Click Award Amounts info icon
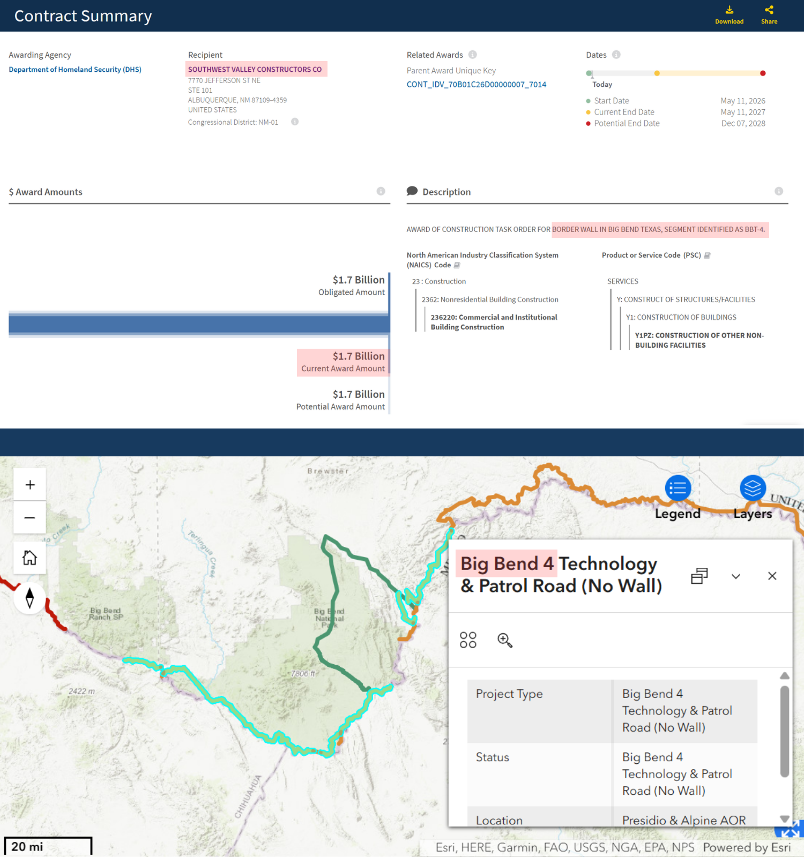The height and width of the screenshot is (857, 804). coord(381,191)
